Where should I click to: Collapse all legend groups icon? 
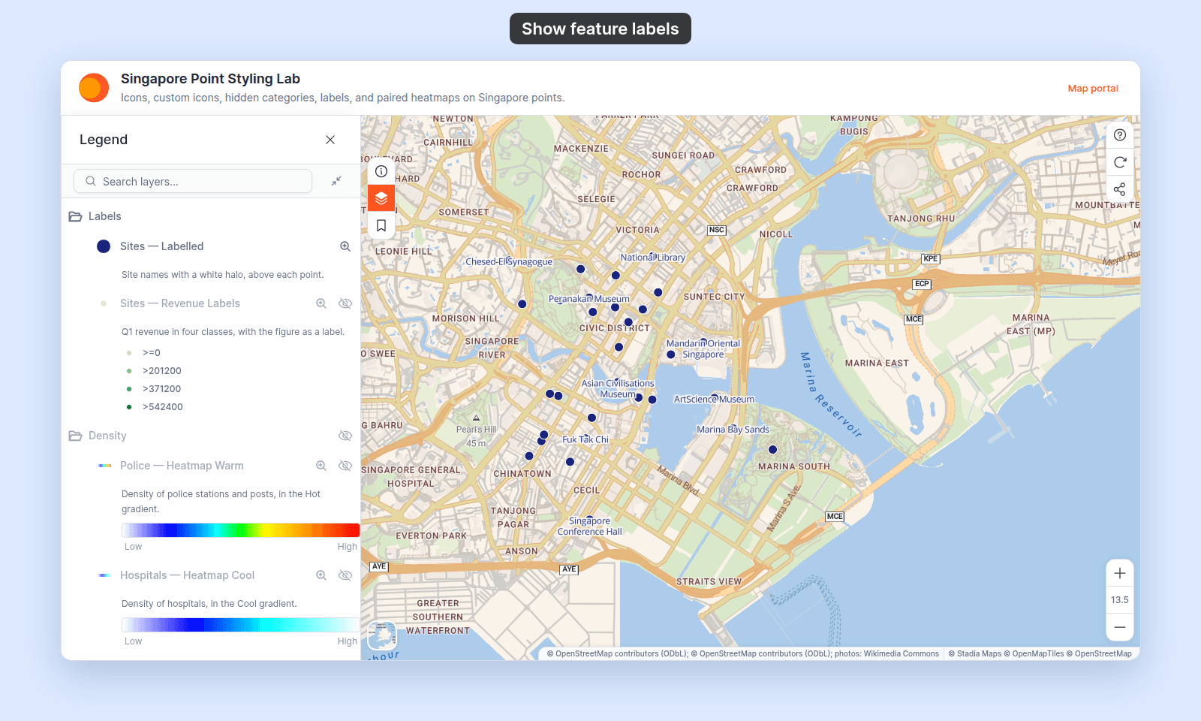336,181
